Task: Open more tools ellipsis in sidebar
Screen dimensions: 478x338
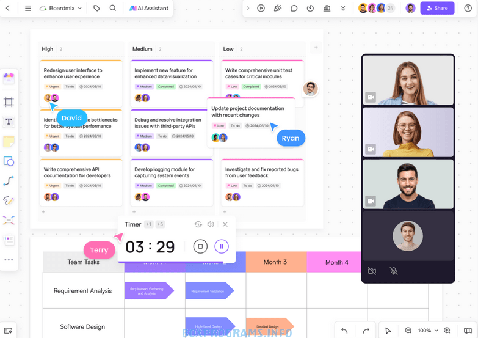Action: pos(9,260)
